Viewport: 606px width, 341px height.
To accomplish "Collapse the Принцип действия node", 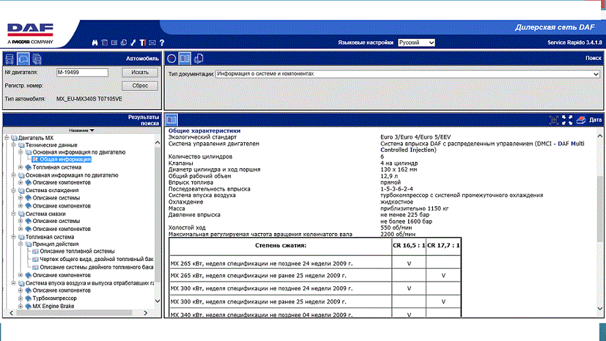I will pyautogui.click(x=21, y=244).
